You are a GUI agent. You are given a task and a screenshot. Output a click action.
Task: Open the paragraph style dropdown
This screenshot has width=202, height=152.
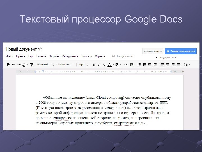[x=45, y=64]
